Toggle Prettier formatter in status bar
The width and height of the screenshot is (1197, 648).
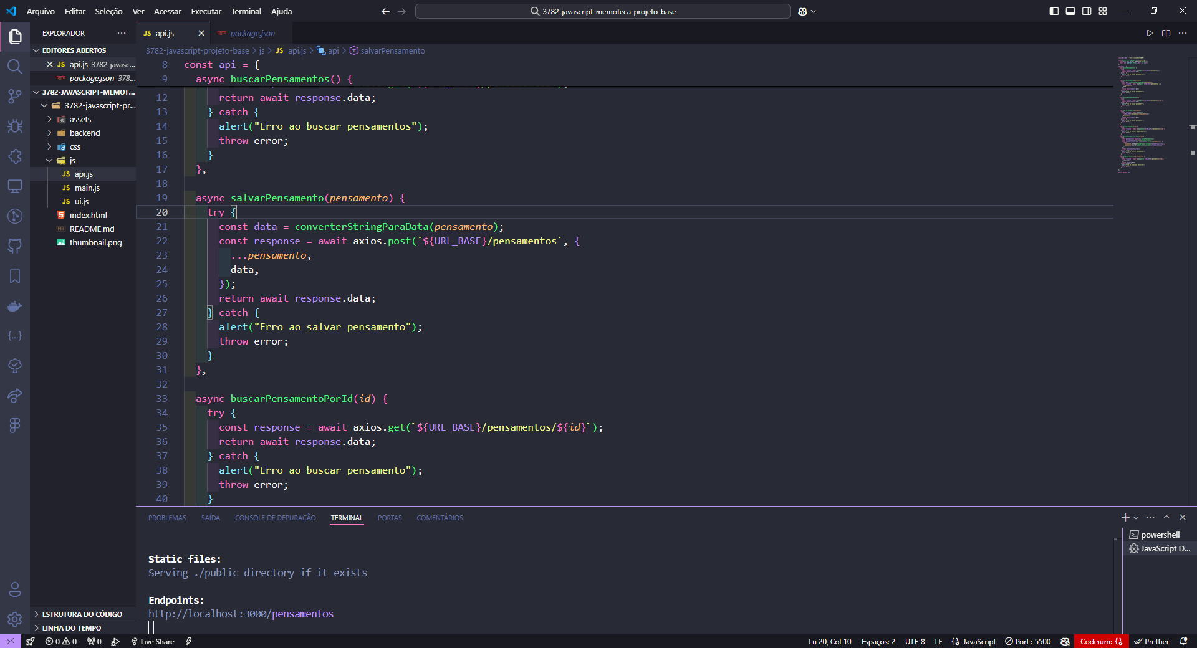1151,641
